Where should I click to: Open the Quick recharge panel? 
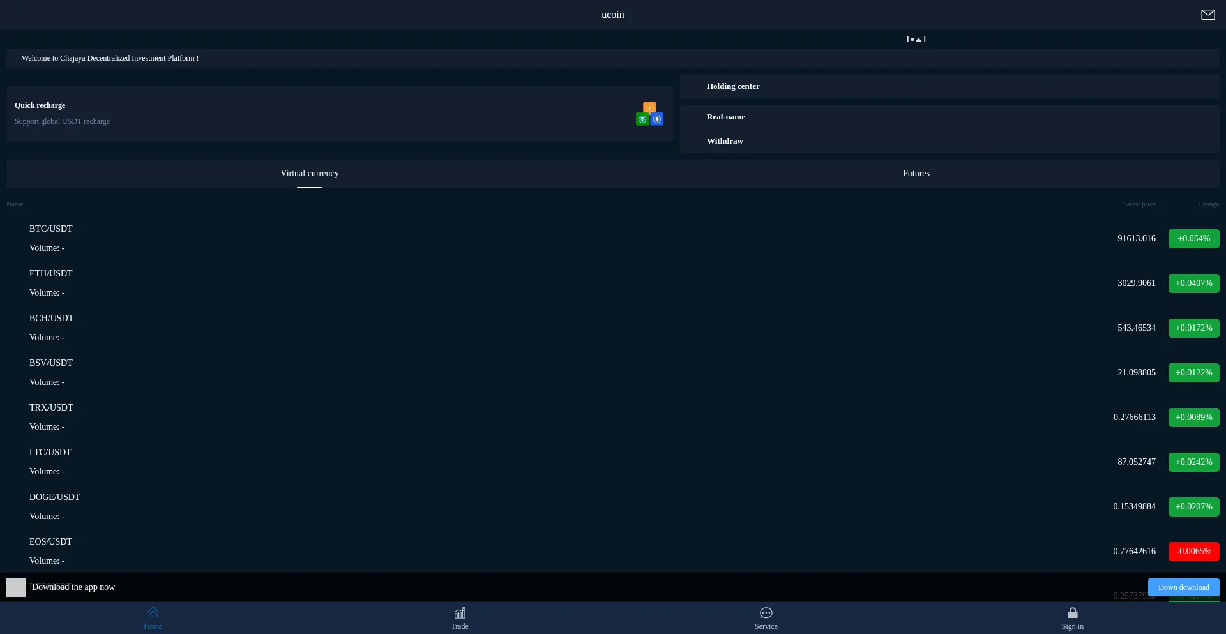(319, 114)
